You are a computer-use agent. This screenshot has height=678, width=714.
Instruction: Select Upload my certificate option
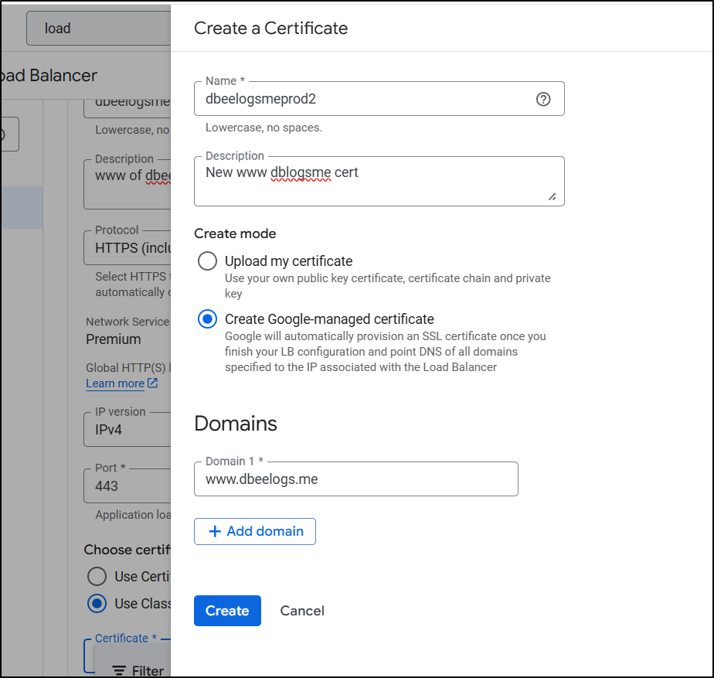click(207, 261)
